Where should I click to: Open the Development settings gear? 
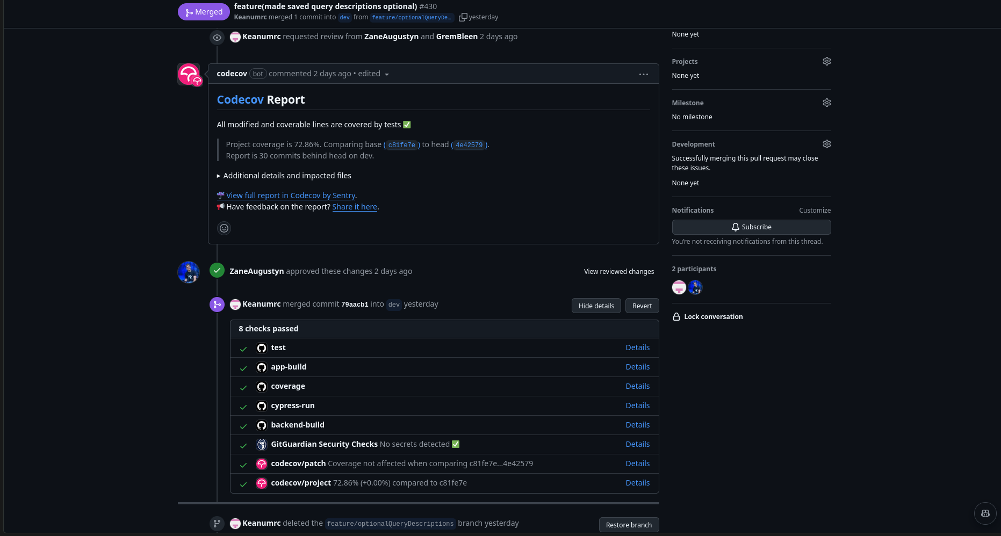click(x=827, y=144)
